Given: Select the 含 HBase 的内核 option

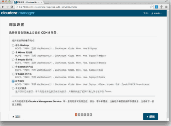Looking at the screenshot, I should tap(13, 53).
